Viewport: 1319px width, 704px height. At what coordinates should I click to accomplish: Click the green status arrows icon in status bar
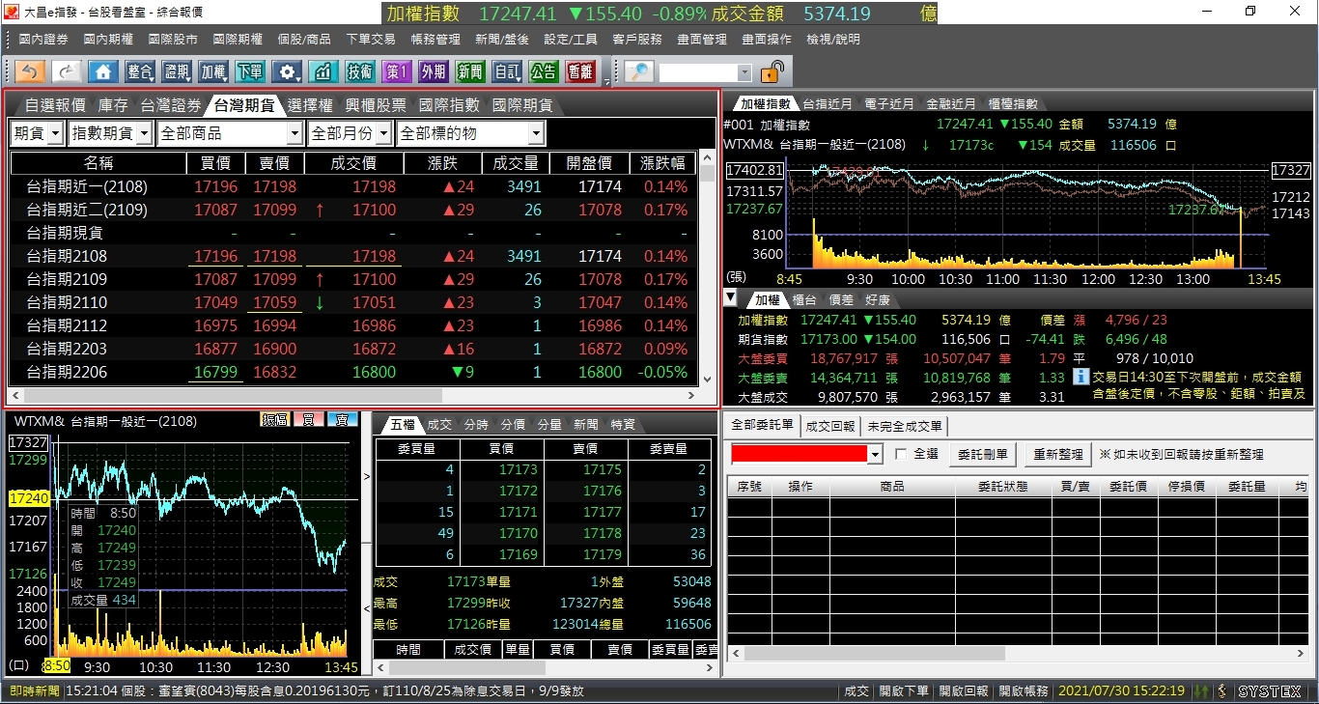[x=1201, y=691]
